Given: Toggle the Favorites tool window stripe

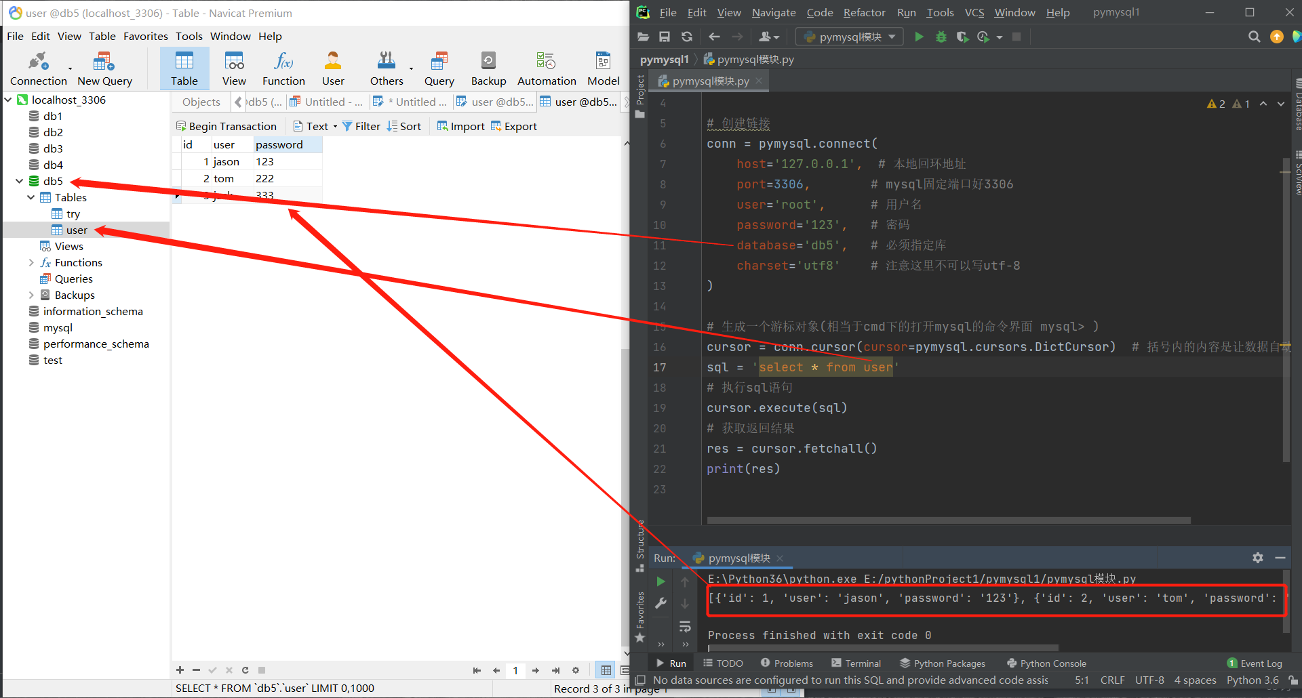Looking at the screenshot, I should click(639, 617).
